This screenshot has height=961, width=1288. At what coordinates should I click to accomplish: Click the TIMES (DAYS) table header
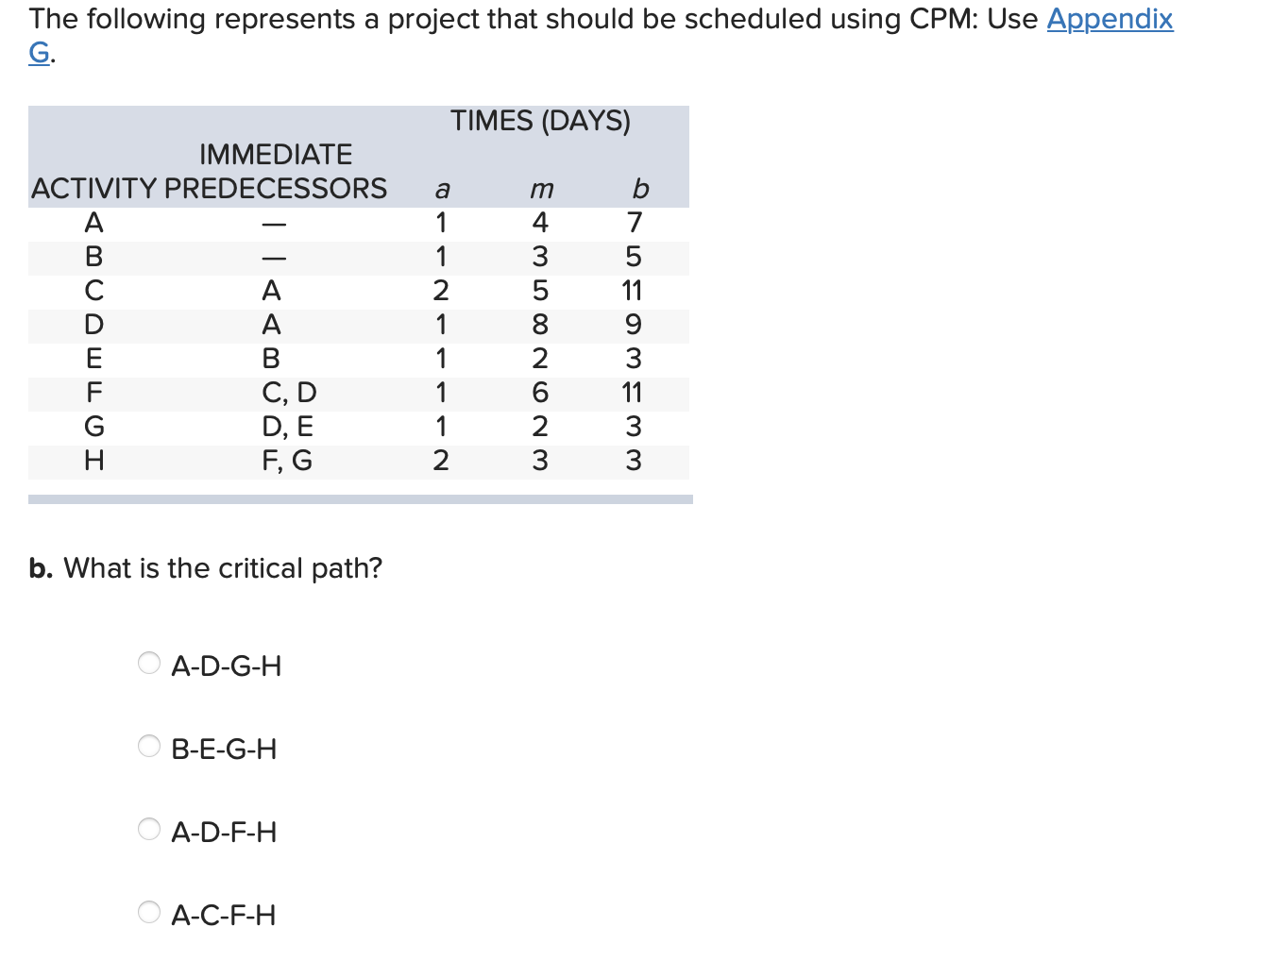(542, 121)
